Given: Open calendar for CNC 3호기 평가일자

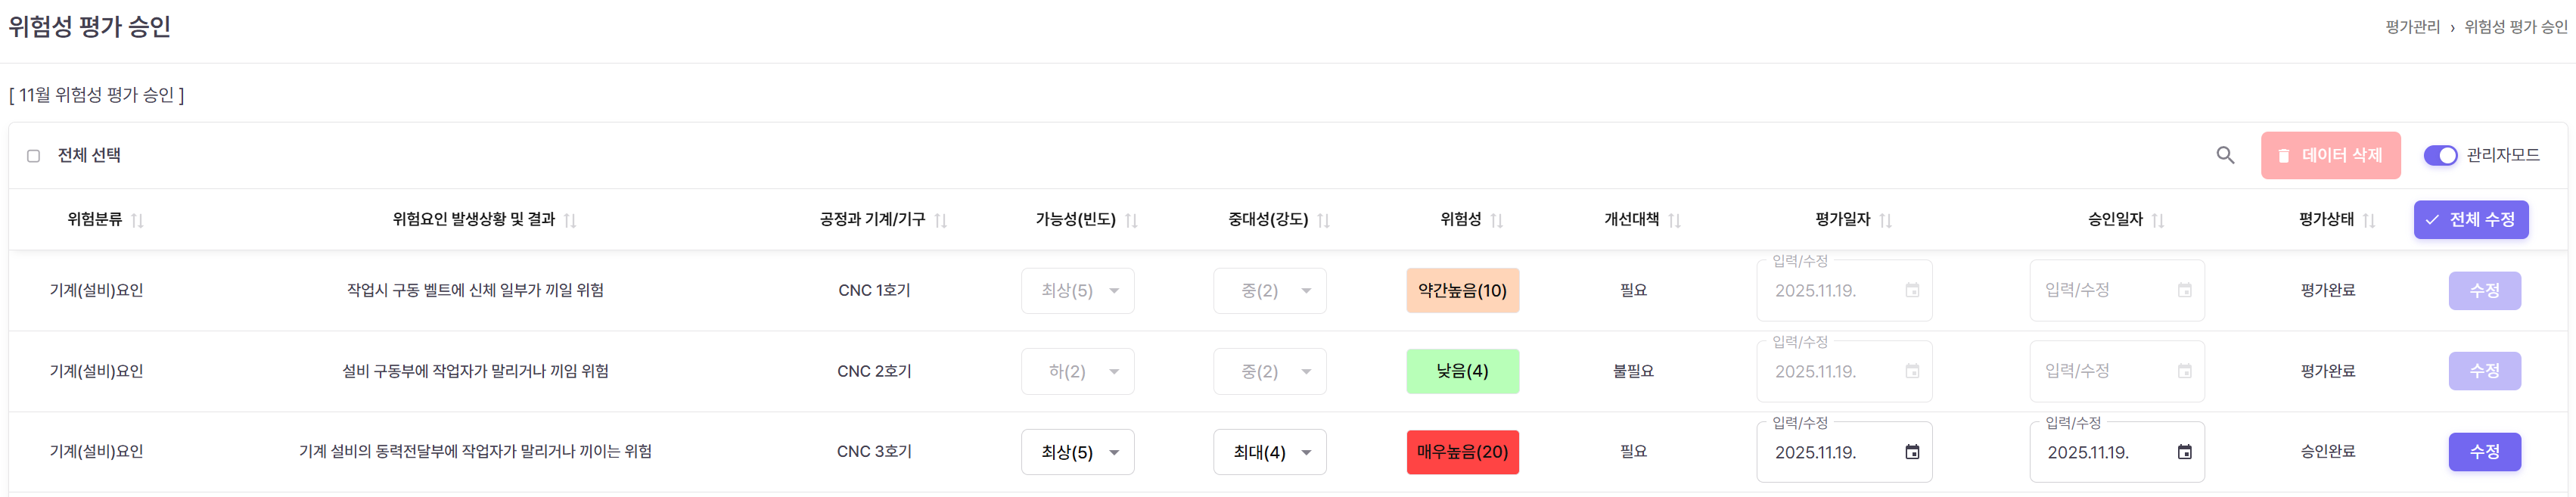Looking at the screenshot, I should 1912,452.
